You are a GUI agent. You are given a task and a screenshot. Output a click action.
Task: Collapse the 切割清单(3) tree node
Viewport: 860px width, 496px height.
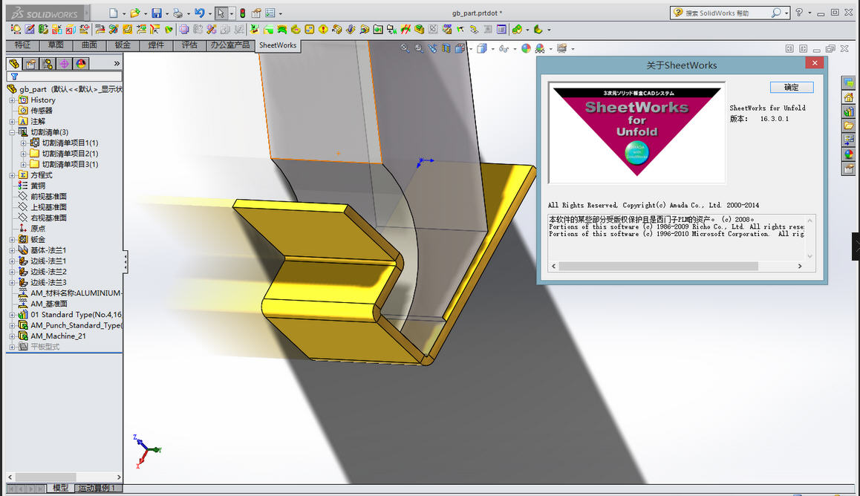click(x=12, y=132)
